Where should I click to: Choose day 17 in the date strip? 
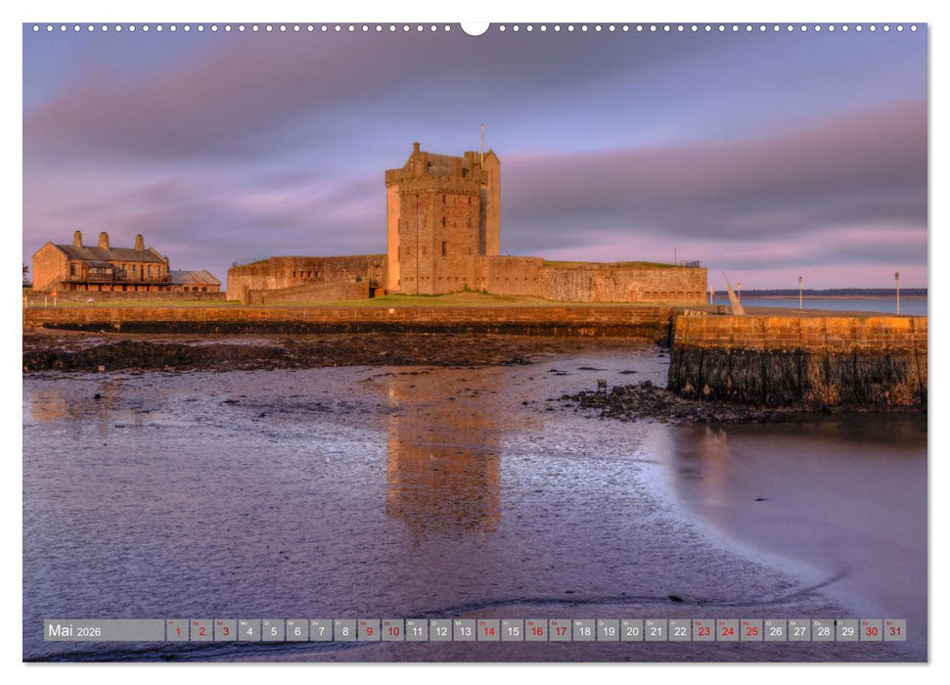click(561, 631)
